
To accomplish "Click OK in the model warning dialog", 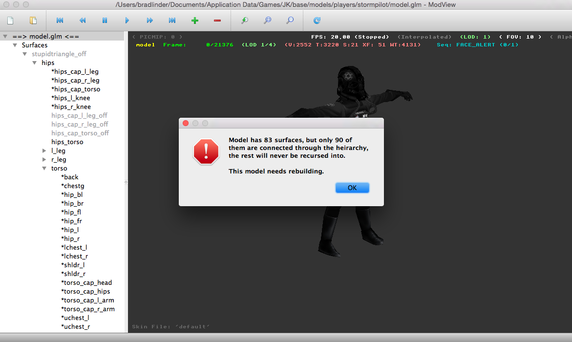I will 352,188.
